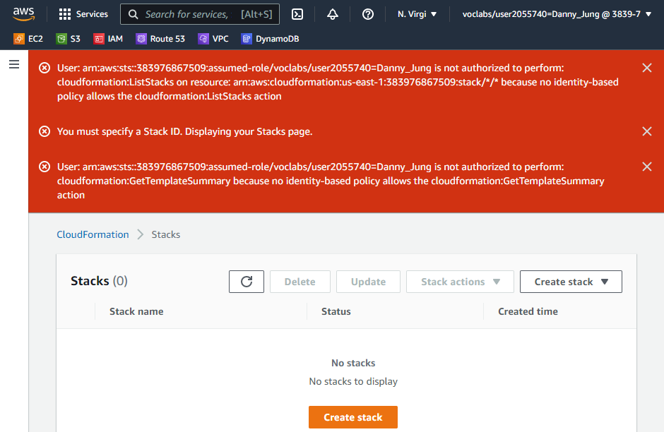Open the N. Virginia region dropdown

[417, 14]
